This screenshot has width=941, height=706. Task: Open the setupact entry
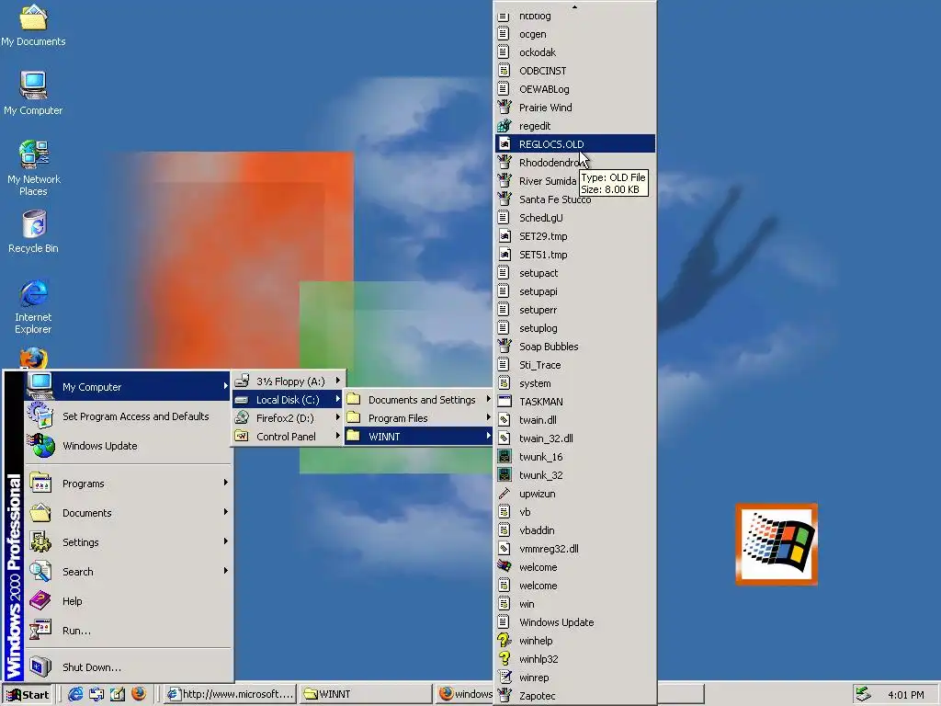pyautogui.click(x=575, y=273)
